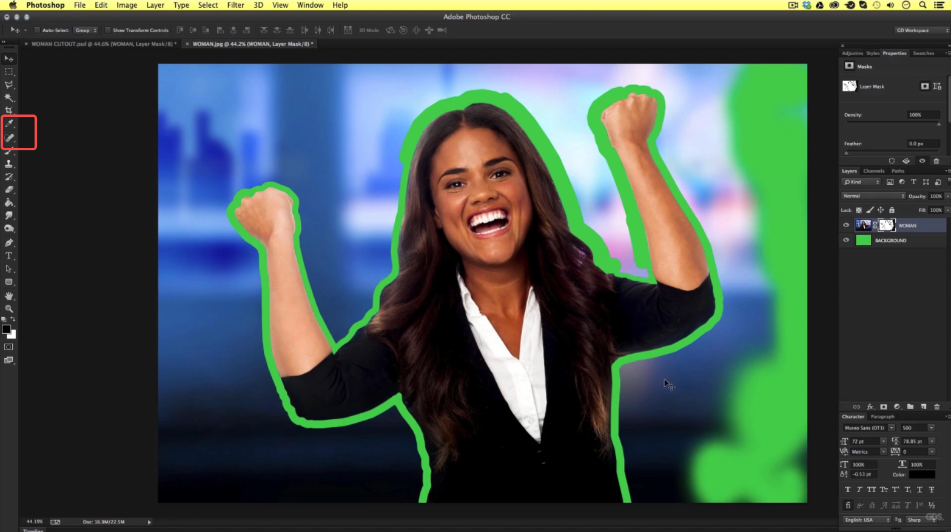
Task: Select the Polygonal Lasso tool
Action: [8, 85]
